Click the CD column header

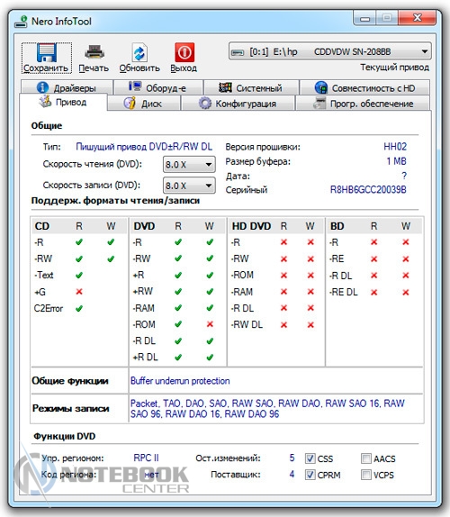[x=41, y=226]
